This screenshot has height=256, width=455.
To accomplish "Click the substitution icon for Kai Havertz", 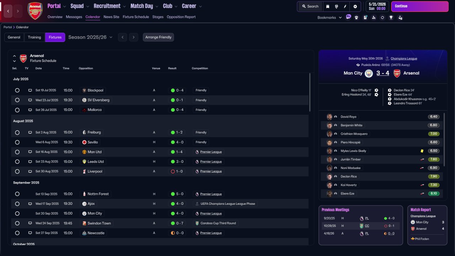I will tap(422, 185).
